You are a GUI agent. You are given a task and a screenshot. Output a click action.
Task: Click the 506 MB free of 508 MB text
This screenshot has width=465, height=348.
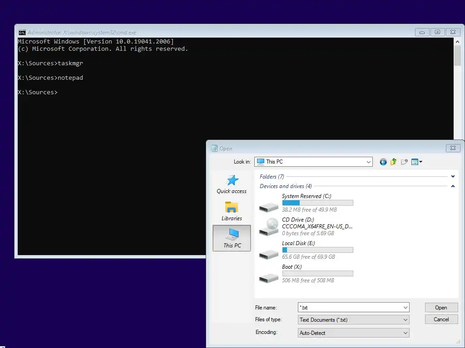pyautogui.click(x=308, y=280)
